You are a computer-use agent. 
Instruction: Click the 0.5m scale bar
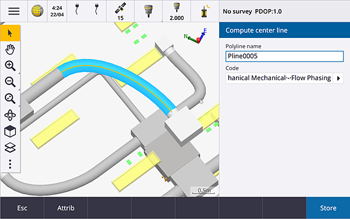[204, 191]
